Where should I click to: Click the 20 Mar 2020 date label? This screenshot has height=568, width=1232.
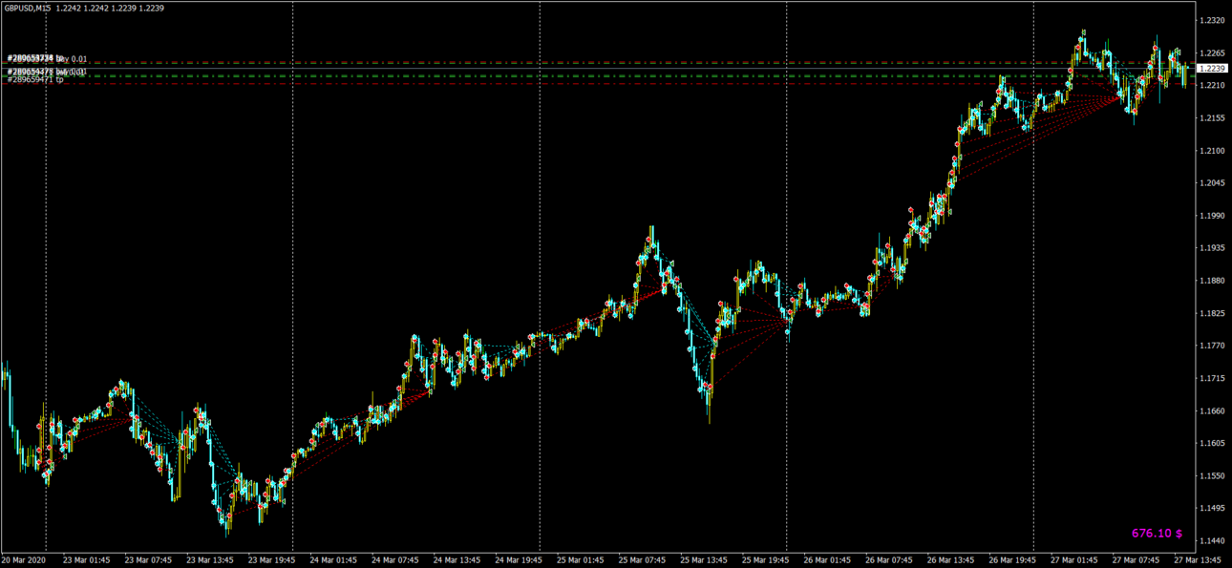pos(24,560)
